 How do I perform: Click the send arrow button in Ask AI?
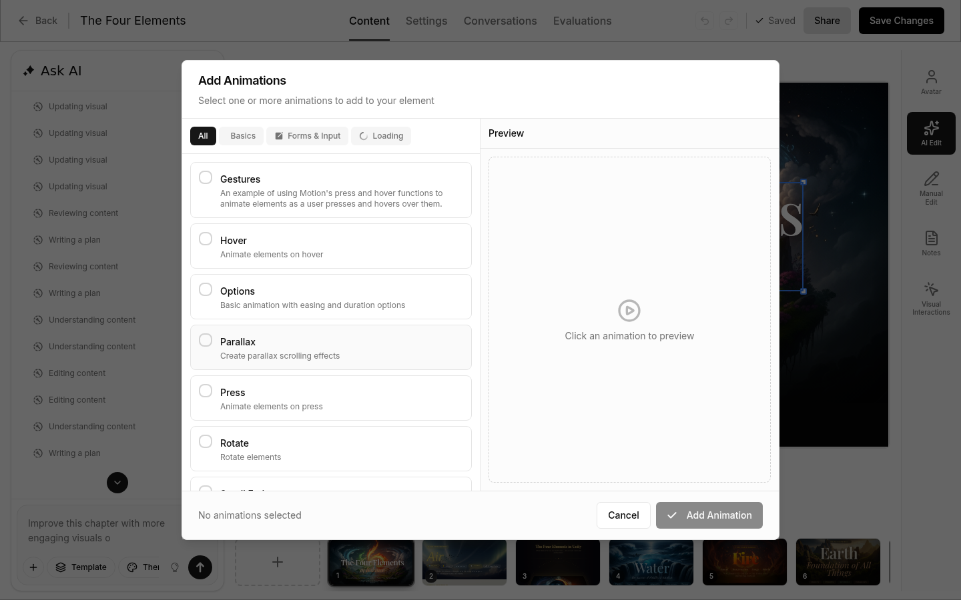coord(200,567)
